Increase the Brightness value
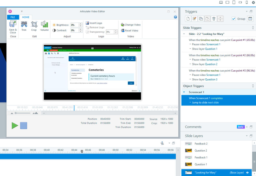Screen dimensions: 256x176 coord(80,24)
